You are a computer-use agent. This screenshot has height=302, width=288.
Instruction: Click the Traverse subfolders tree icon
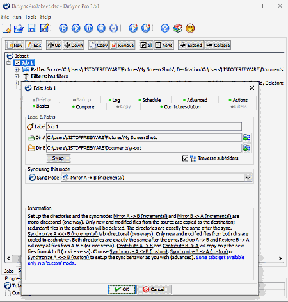coord(193,158)
